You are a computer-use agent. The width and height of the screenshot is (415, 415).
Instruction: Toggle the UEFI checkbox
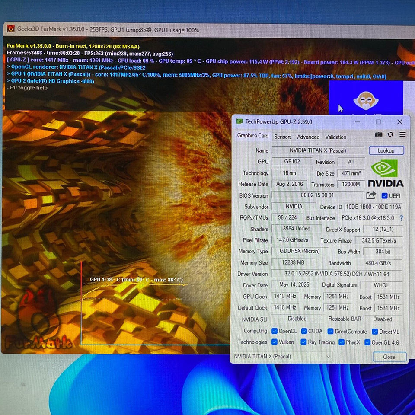point(384,196)
